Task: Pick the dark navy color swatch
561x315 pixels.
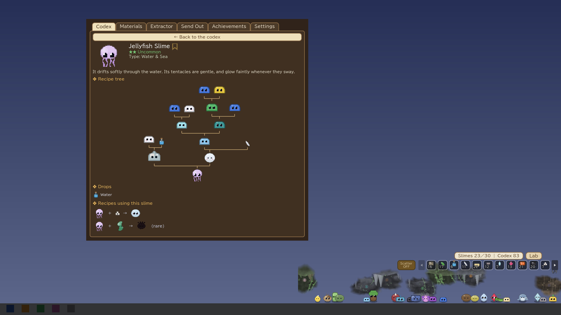Action: [10, 309]
